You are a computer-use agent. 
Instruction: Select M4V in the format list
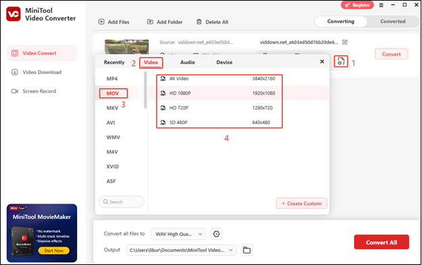(112, 152)
